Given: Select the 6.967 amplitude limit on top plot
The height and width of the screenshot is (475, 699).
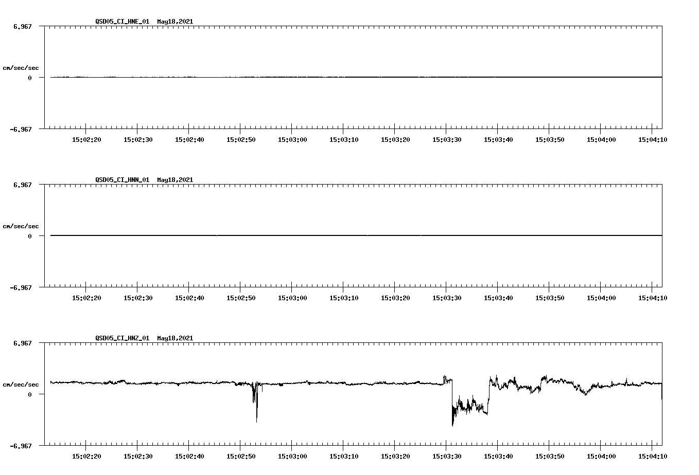Looking at the screenshot, I should [x=23, y=27].
